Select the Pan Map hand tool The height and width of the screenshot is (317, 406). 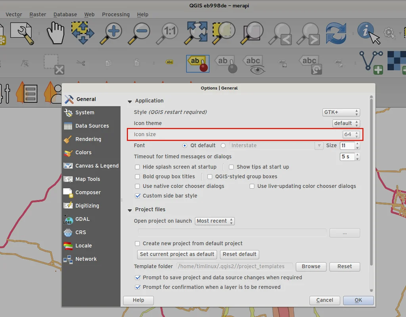55,32
